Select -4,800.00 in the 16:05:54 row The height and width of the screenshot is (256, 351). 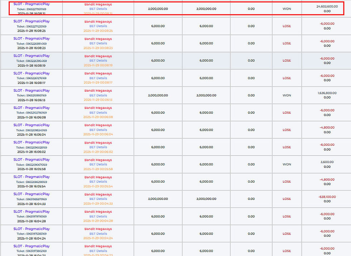(327, 179)
